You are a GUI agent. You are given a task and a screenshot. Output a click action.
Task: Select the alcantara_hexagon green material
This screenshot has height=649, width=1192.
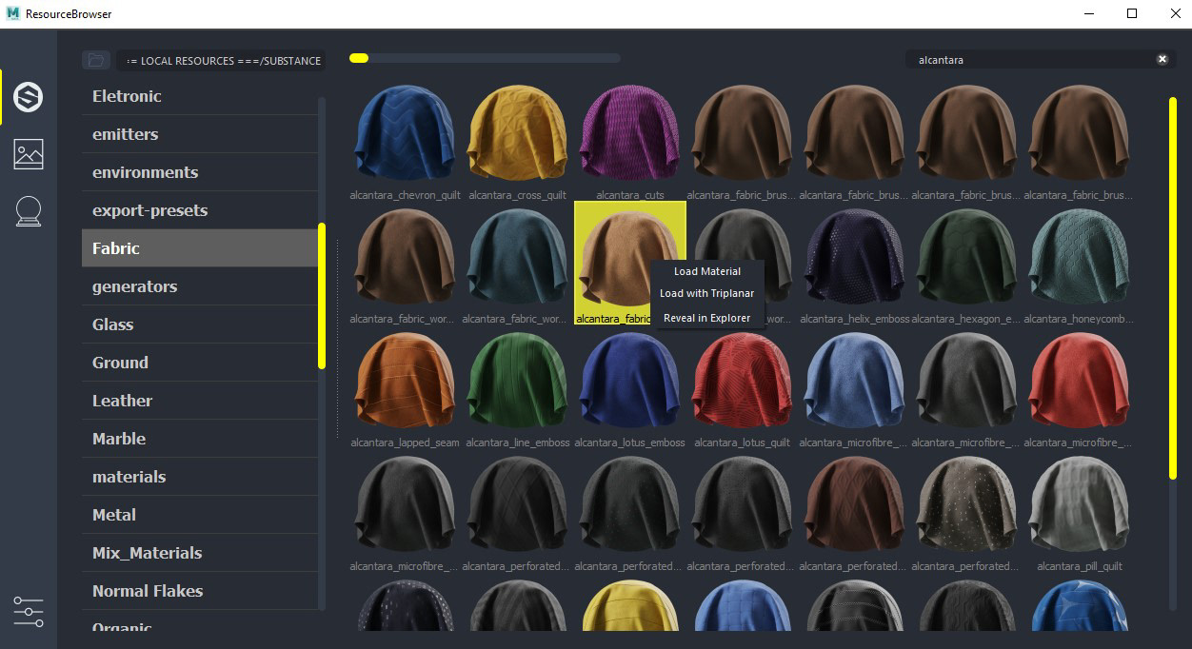coord(966,258)
